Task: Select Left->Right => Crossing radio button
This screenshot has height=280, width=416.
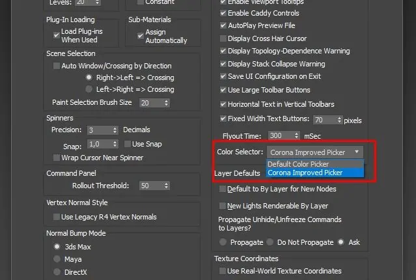Action: [89, 89]
